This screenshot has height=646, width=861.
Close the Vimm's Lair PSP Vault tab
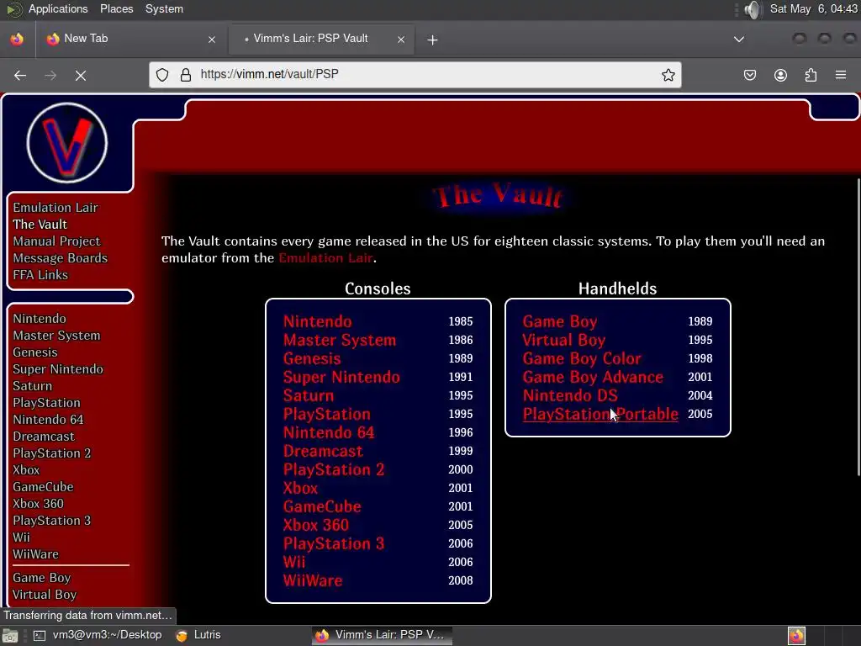click(401, 40)
